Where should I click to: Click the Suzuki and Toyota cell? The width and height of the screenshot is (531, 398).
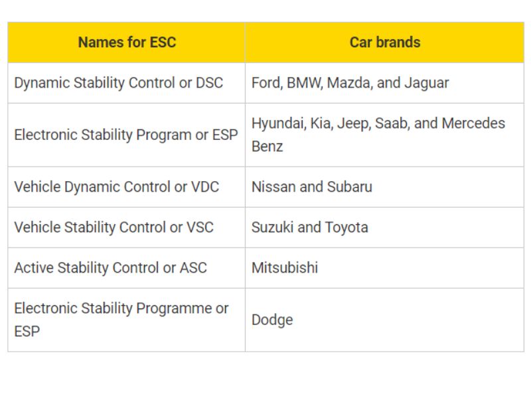pyautogui.click(x=309, y=228)
